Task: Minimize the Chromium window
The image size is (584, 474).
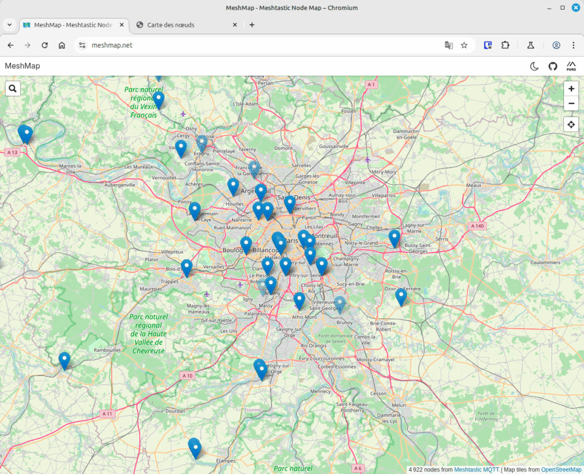Action: pos(549,8)
